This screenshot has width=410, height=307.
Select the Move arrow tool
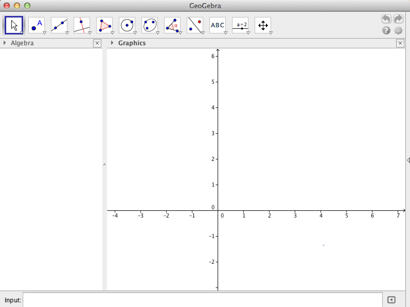[x=14, y=25]
